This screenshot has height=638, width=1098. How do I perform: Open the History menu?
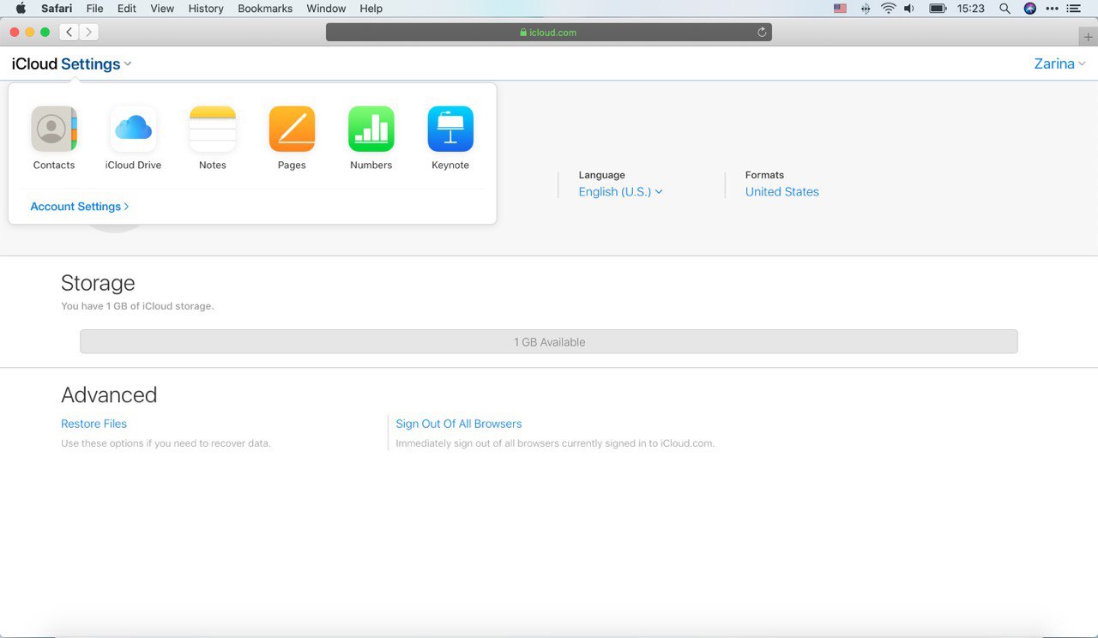pos(206,9)
